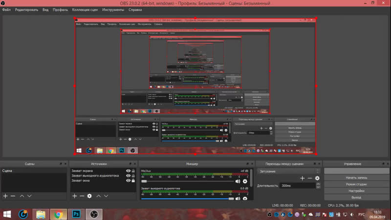Remove selected source in Источники panel
The image size is (391, 220).
(x=82, y=196)
